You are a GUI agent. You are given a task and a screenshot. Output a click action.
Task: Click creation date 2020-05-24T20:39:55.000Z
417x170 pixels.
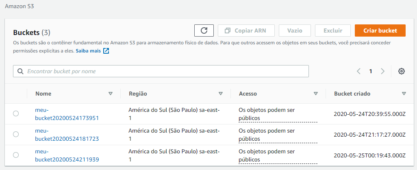pos(369,114)
